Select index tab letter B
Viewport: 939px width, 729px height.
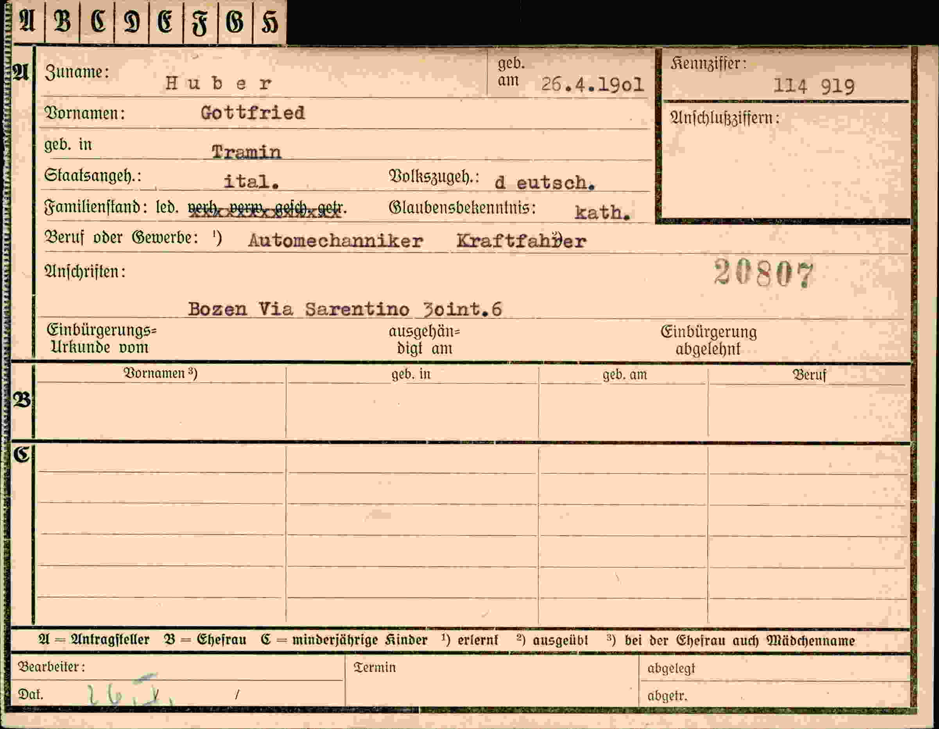[x=62, y=21]
